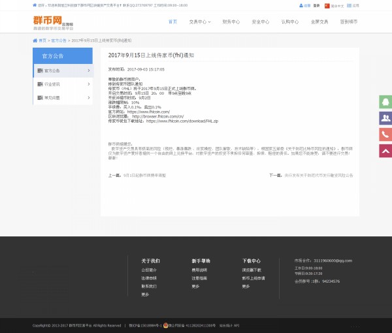The image size is (392, 333).
Task: Click the chevron on the 官方公告 sidebar row
Action: point(89,71)
